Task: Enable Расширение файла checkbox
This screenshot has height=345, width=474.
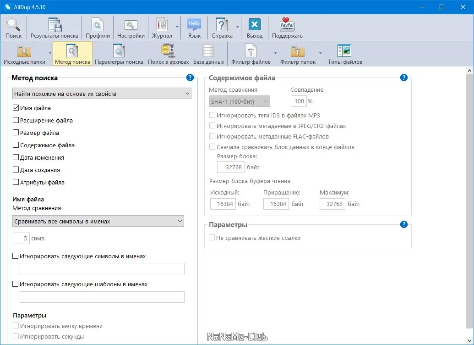Action: click(16, 120)
